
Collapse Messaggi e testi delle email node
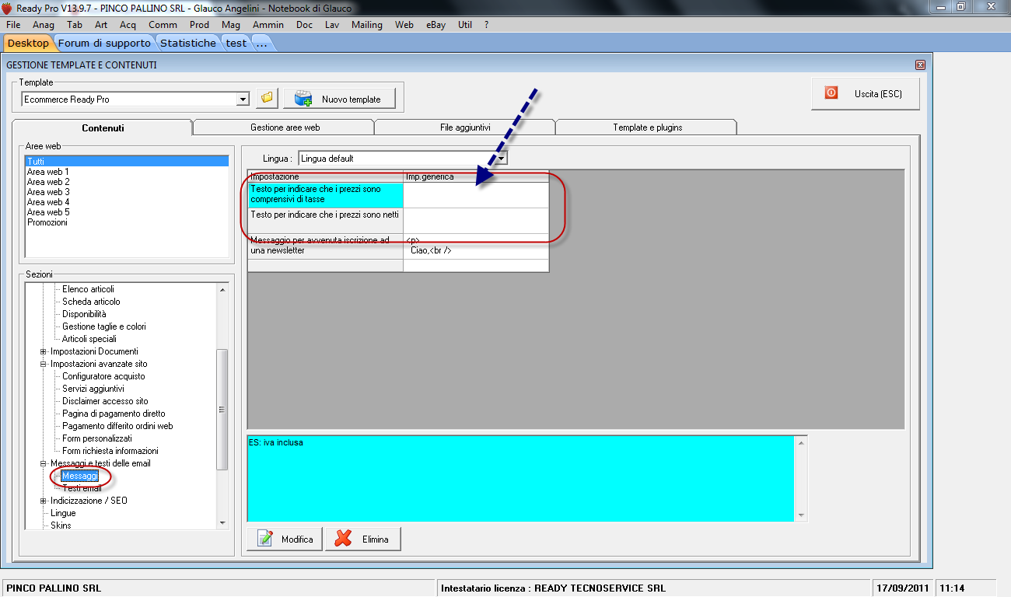click(44, 463)
